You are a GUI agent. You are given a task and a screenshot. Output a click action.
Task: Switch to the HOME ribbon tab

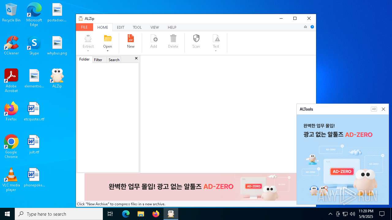coord(103,27)
